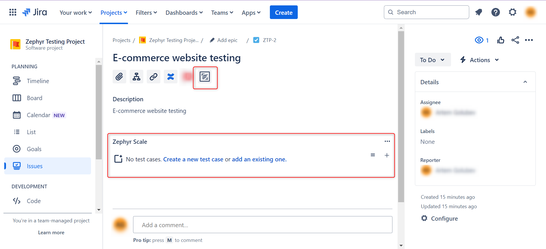This screenshot has width=546, height=249.
Task: Click the ZTP-2 task type checkbox icon
Action: tap(256, 40)
